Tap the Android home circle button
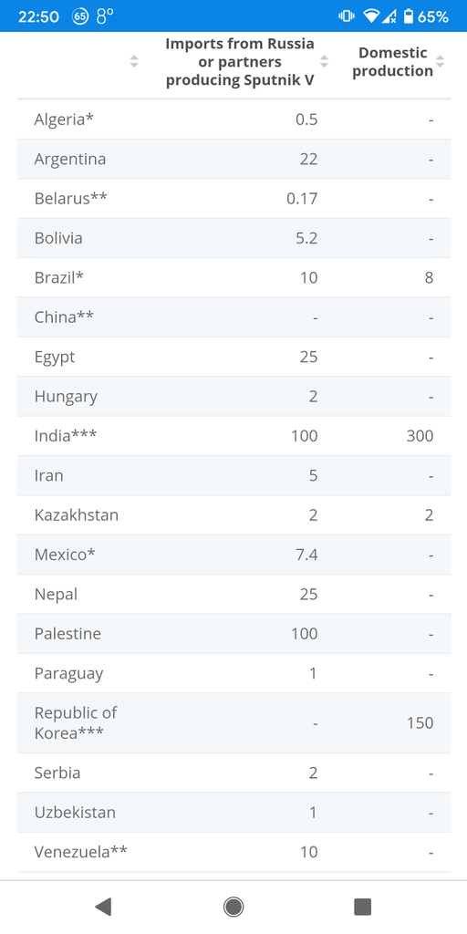The height and width of the screenshot is (934, 467). click(x=233, y=907)
